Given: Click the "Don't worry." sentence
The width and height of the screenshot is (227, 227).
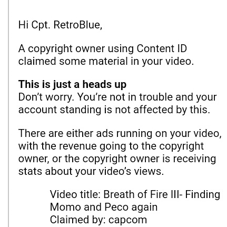Looking at the screenshot, I should pyautogui.click(x=46, y=97).
